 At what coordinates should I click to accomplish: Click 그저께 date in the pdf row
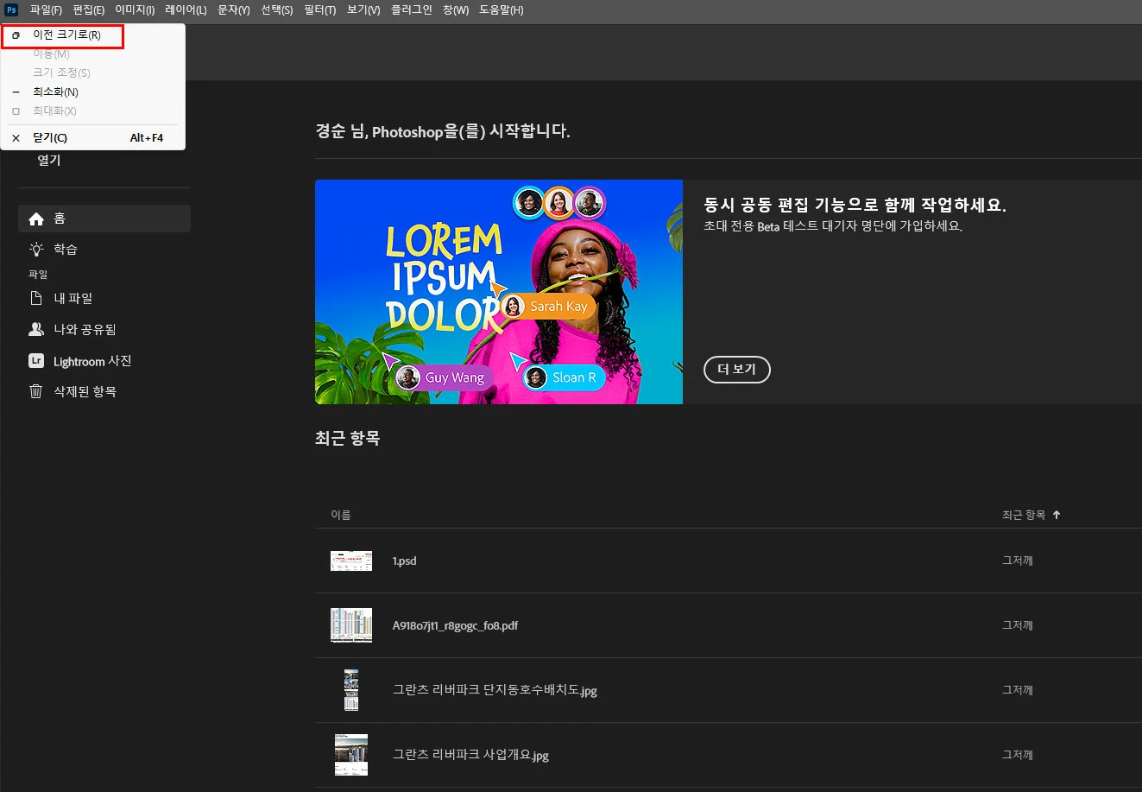coord(1018,625)
